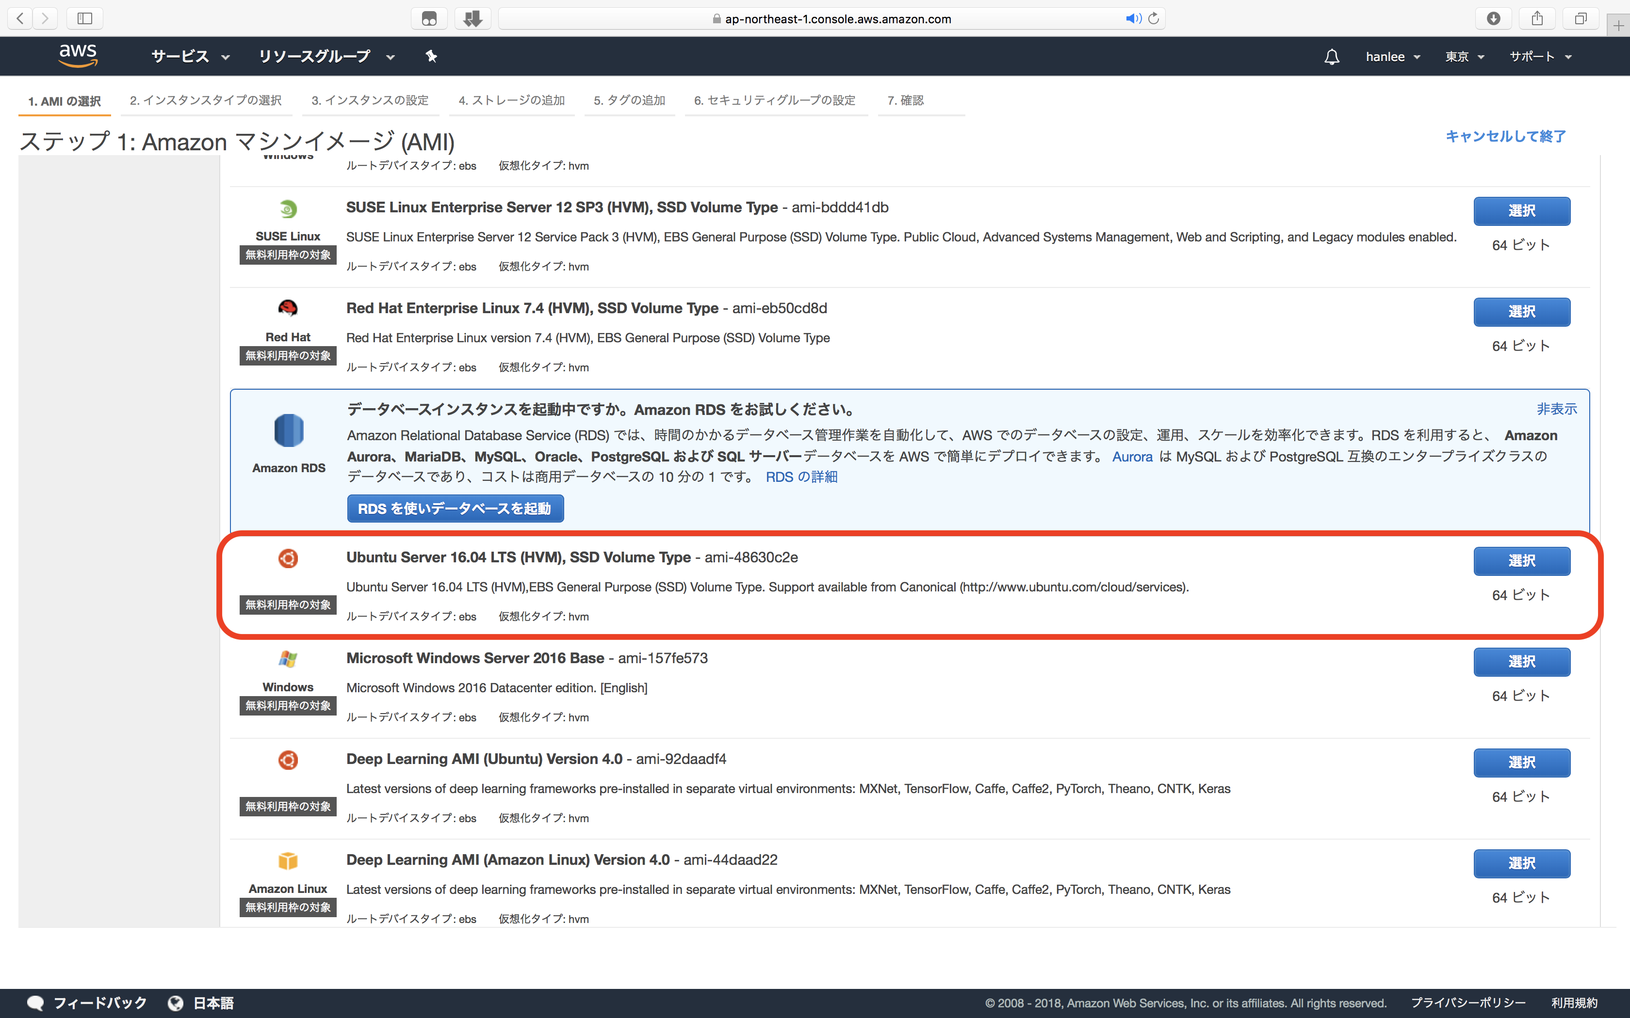Click RDS を使いデータベースを起動 button
The width and height of the screenshot is (1630, 1018).
[x=456, y=509]
